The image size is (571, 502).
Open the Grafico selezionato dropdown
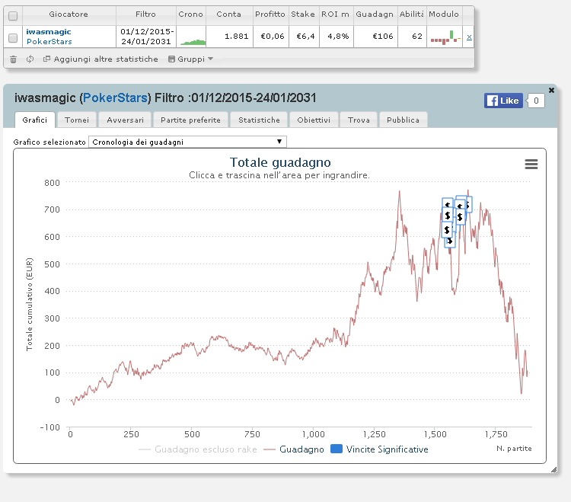coord(187,142)
